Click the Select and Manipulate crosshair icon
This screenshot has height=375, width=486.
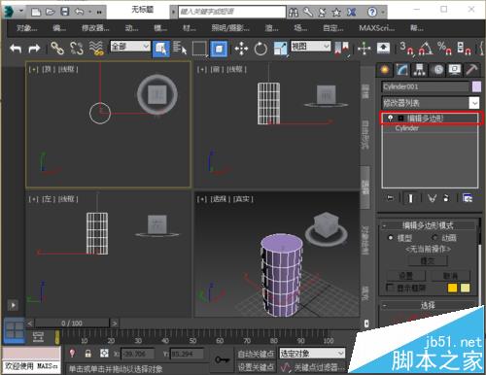364,49
